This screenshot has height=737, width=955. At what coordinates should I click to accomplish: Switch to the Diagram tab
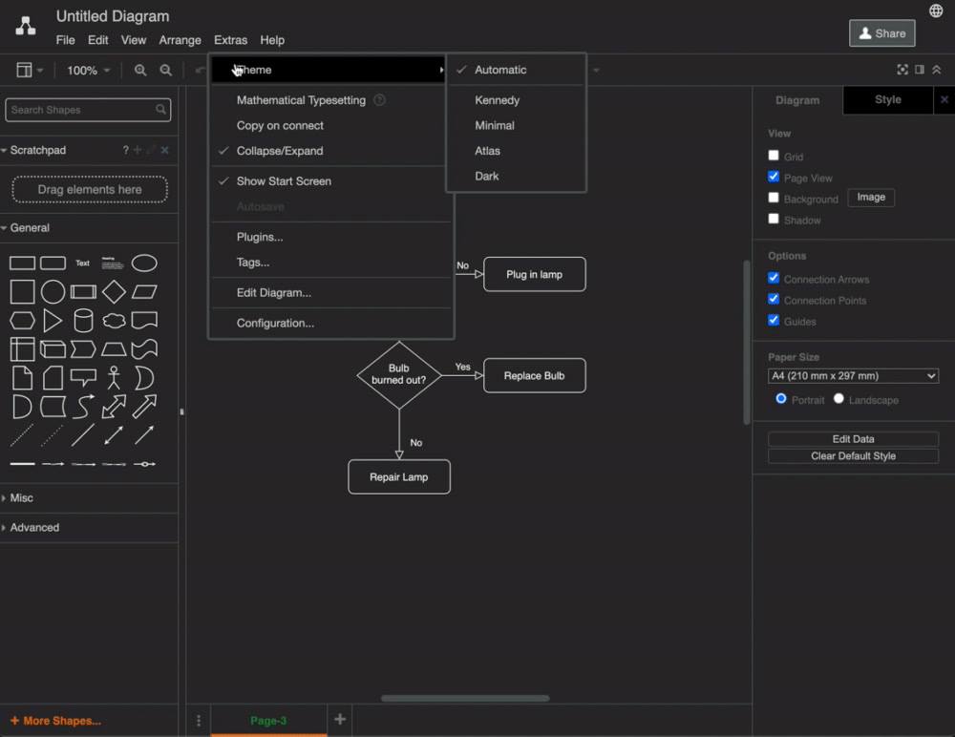(x=797, y=100)
